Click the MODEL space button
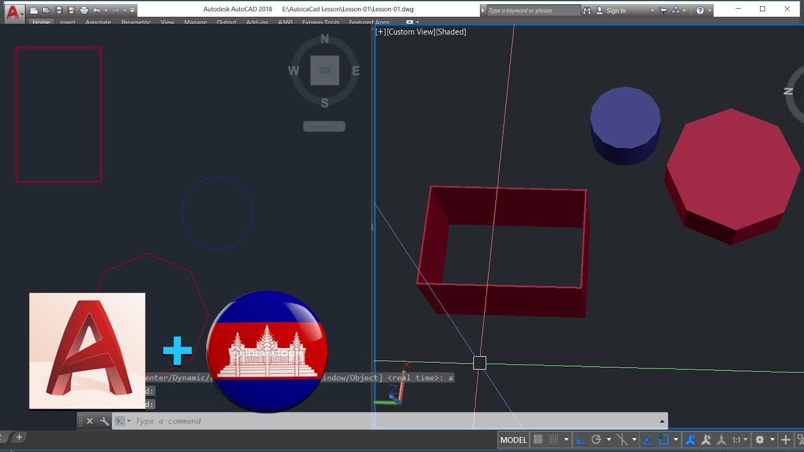This screenshot has height=452, width=804. point(513,440)
